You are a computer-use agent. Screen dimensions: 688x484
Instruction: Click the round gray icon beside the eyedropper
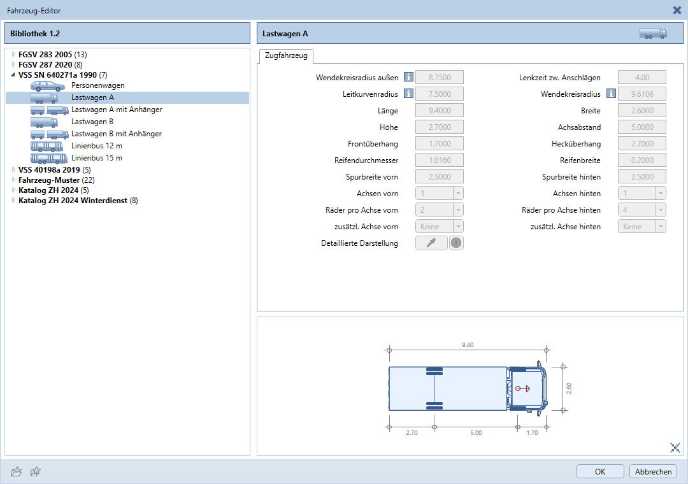pos(456,243)
